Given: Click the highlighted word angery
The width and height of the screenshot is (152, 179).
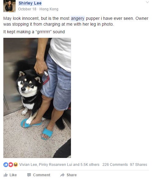Looking at the screenshot, I should [78, 18].
